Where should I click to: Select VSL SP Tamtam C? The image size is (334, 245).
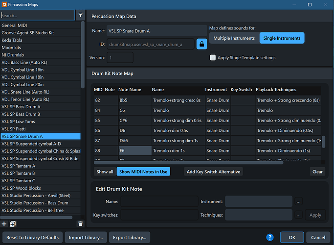click(41, 180)
